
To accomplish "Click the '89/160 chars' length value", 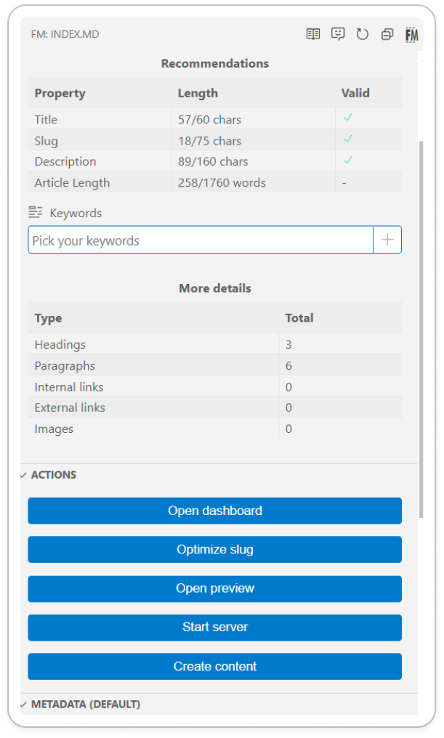I will click(x=213, y=161).
